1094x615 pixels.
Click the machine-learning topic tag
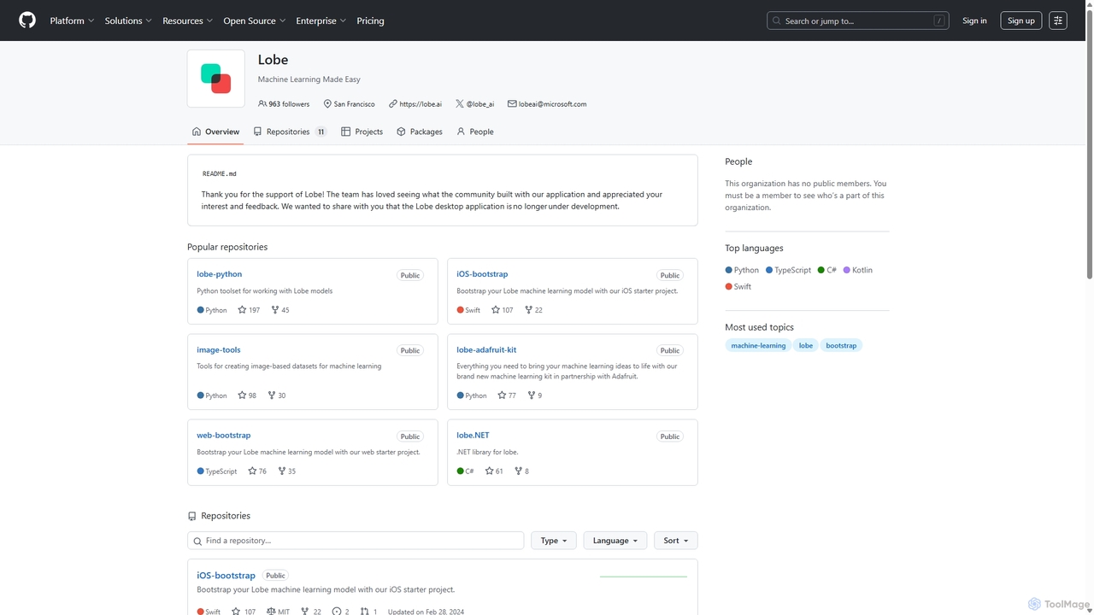click(x=758, y=345)
